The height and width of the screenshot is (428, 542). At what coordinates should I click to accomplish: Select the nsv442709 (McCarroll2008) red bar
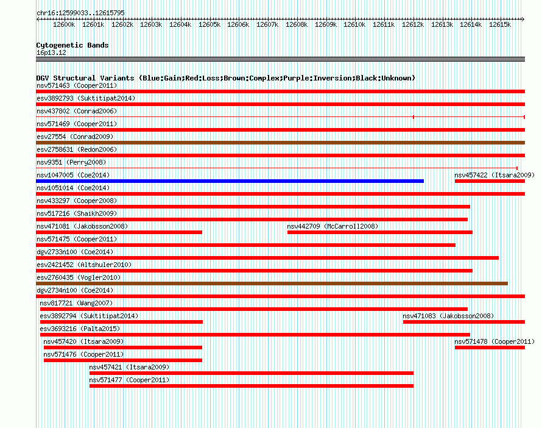[380, 232]
